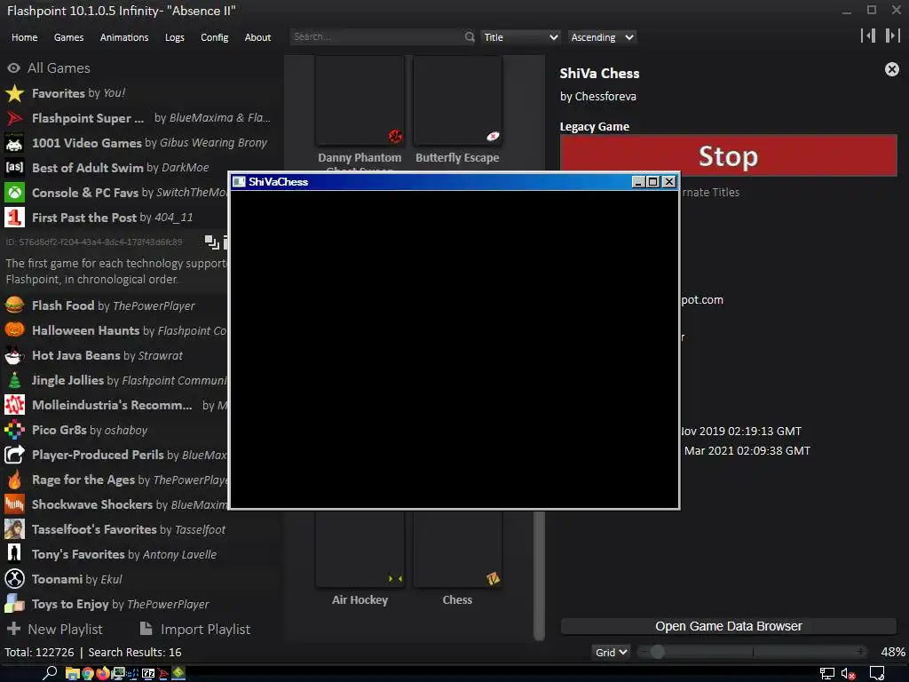Close the ShiVa Chess details panel

tap(891, 69)
